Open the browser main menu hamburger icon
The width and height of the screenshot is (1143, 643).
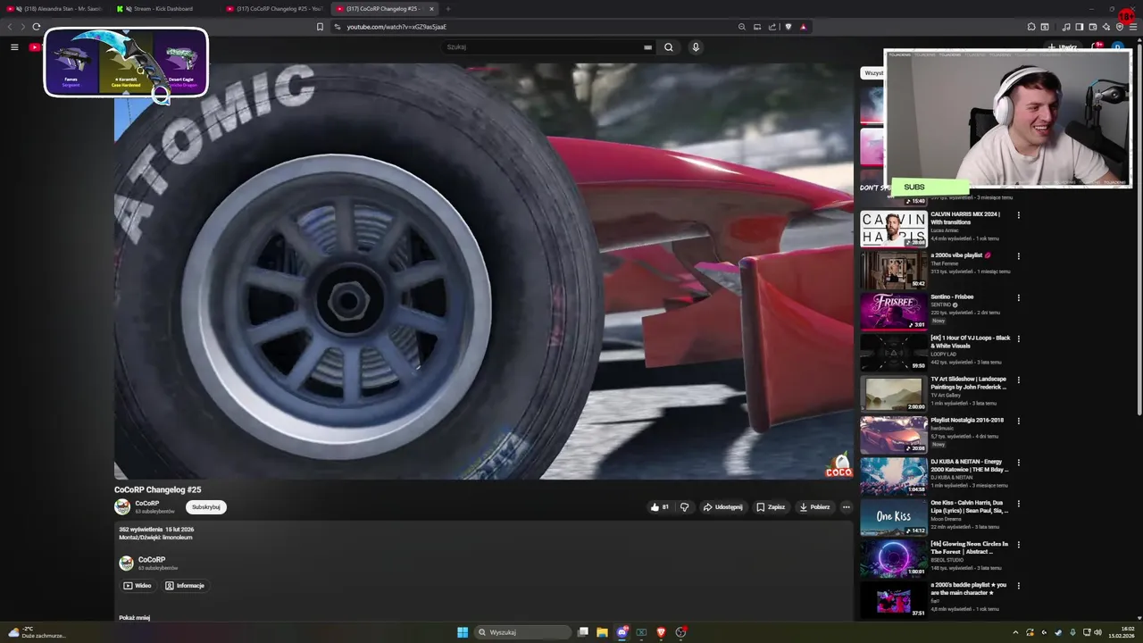[x=1133, y=27]
